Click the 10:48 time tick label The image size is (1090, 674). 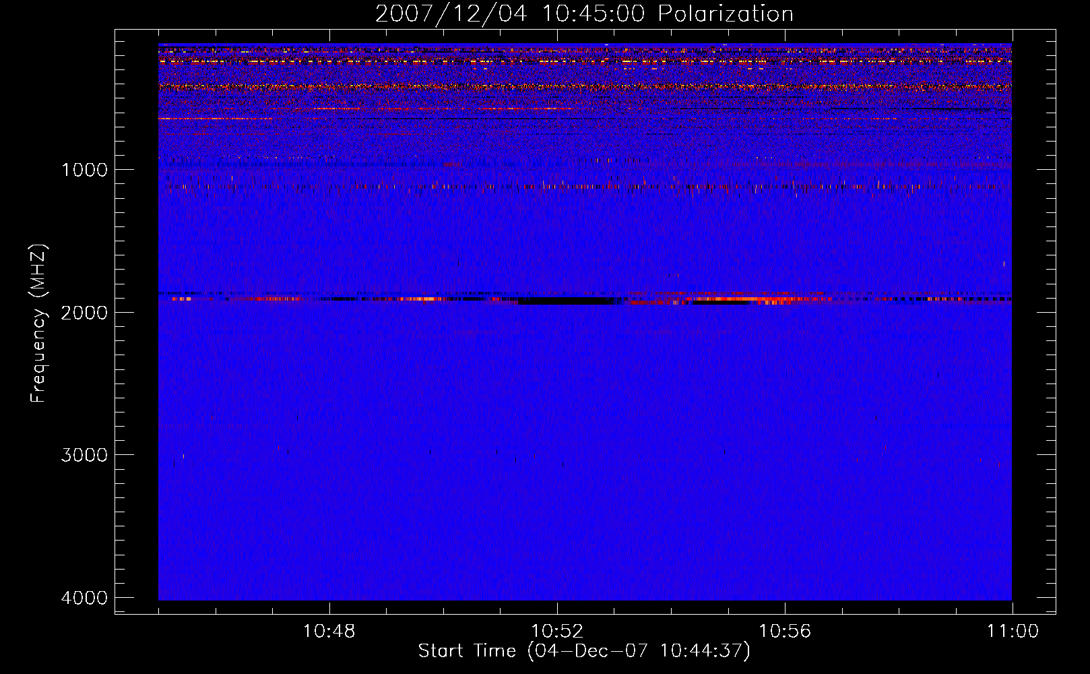tap(329, 632)
